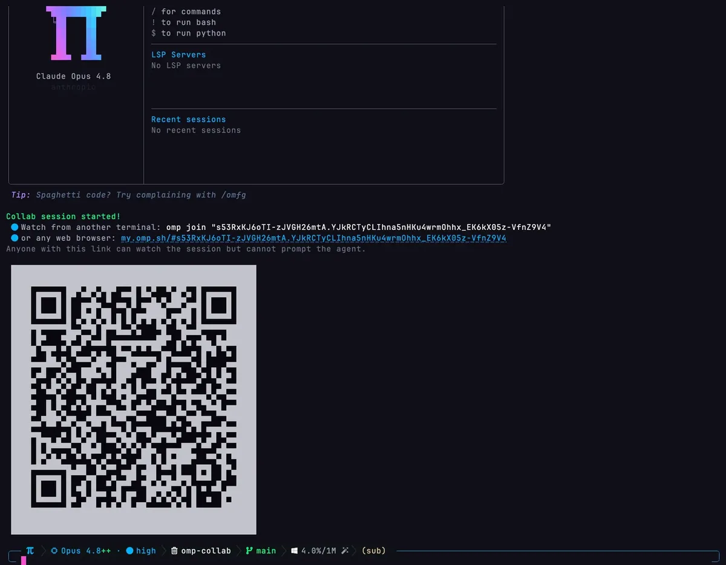Click the 'No LSP servers' text
This screenshot has height=565, width=726.
186,65
